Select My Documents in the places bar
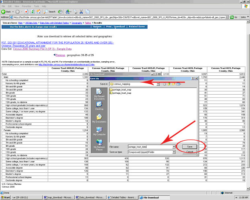 99,118
